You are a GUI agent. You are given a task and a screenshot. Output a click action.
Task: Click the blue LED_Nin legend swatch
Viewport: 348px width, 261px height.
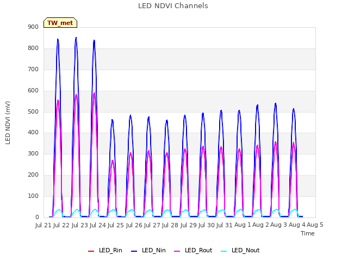click(x=134, y=251)
